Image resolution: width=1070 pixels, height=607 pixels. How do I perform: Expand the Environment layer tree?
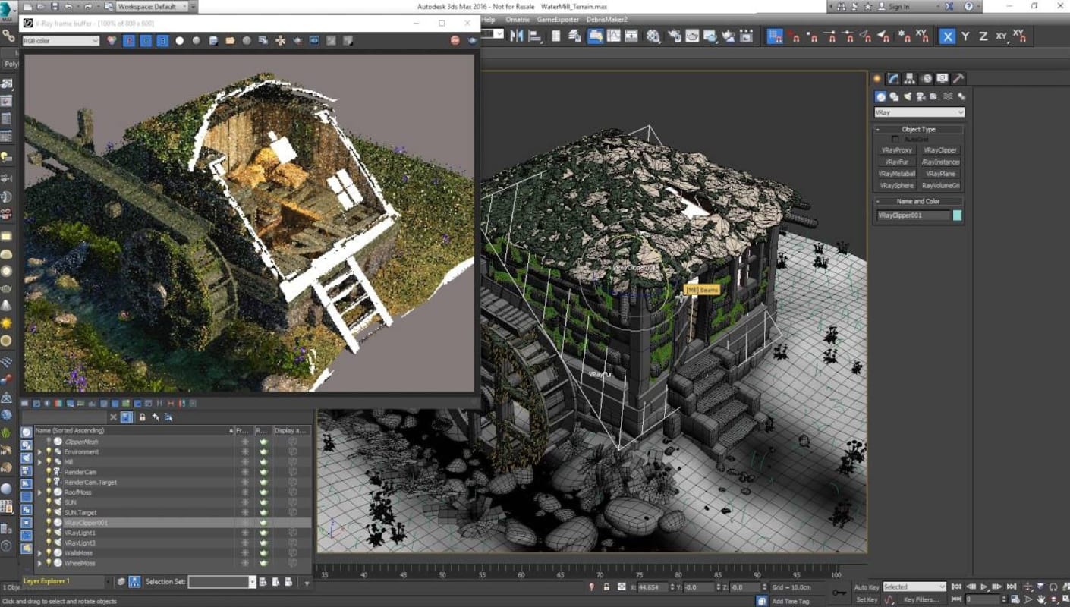(39, 452)
